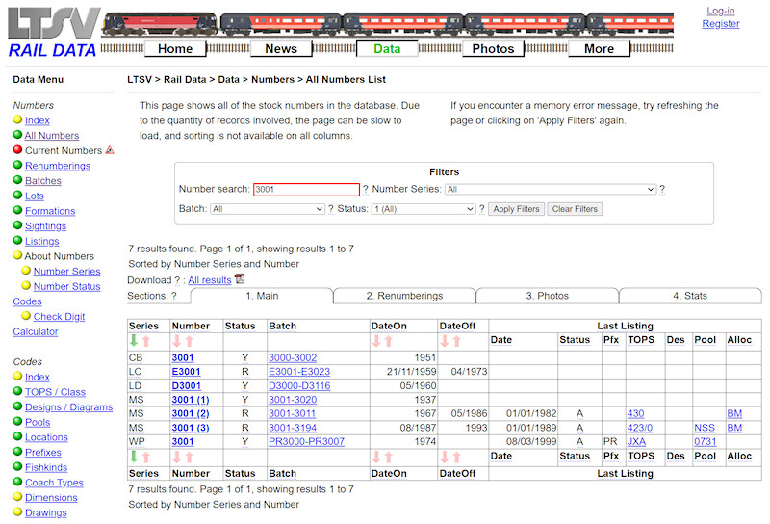Viewport: 770px width, 524px height.
Task: Click the Clear Filters button
Action: pyautogui.click(x=575, y=209)
